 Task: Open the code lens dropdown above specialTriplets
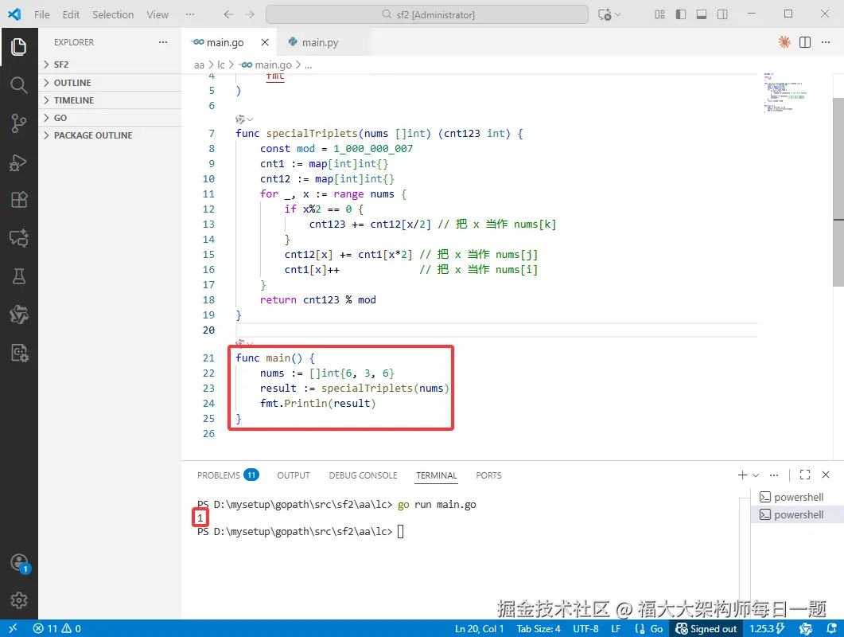(x=244, y=119)
